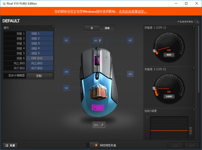Click the acceleration curve graph line

[x=169, y=131]
